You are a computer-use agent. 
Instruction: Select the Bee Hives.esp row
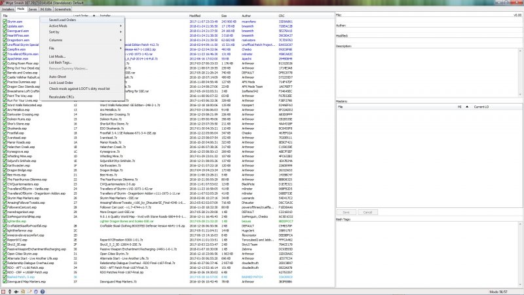pos(168,174)
